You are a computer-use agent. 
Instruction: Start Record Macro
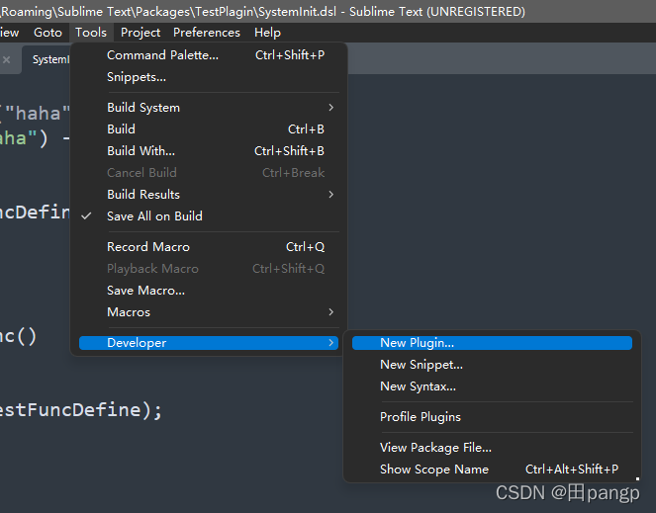(x=209, y=247)
